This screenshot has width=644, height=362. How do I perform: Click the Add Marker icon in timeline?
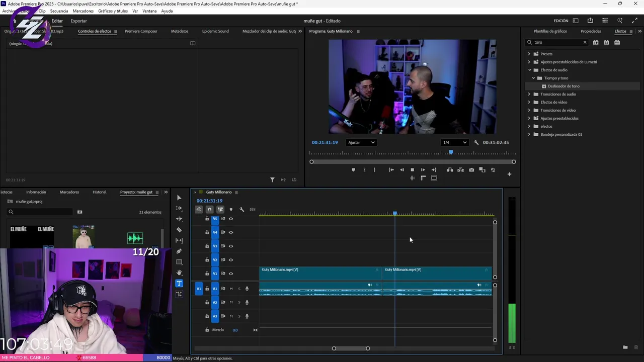coord(231,210)
